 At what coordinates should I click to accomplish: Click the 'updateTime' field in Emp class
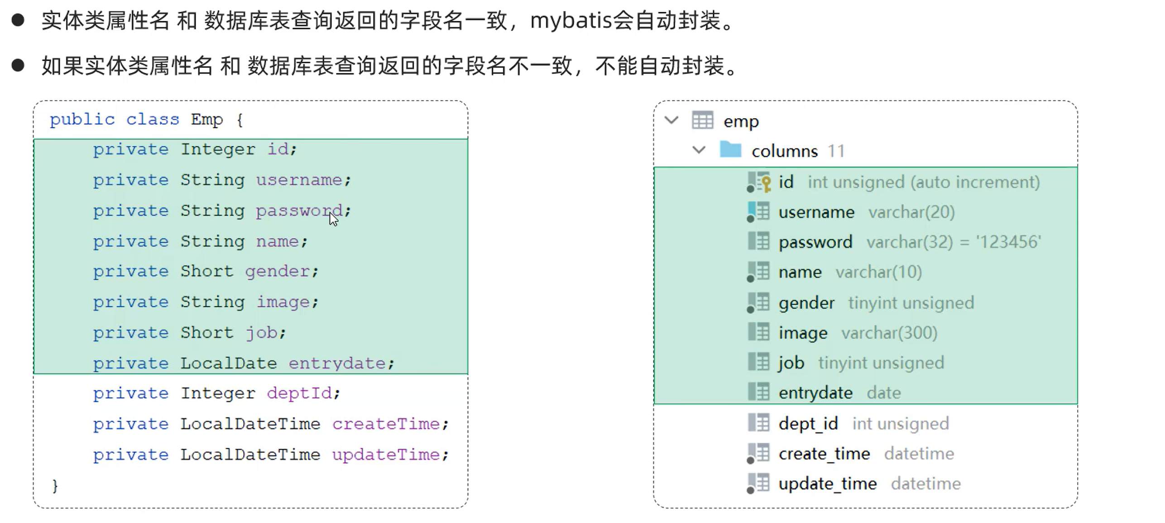click(x=386, y=455)
